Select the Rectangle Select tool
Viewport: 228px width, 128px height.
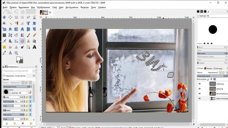16,17
